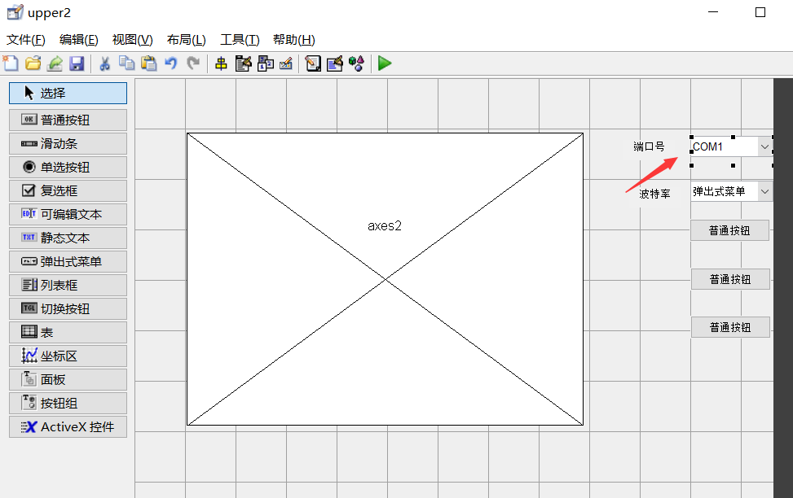Image resolution: width=793 pixels, height=498 pixels.
Task: Select the 普通按钮 just below the 弹出式菜单 popup
Action: [729, 230]
